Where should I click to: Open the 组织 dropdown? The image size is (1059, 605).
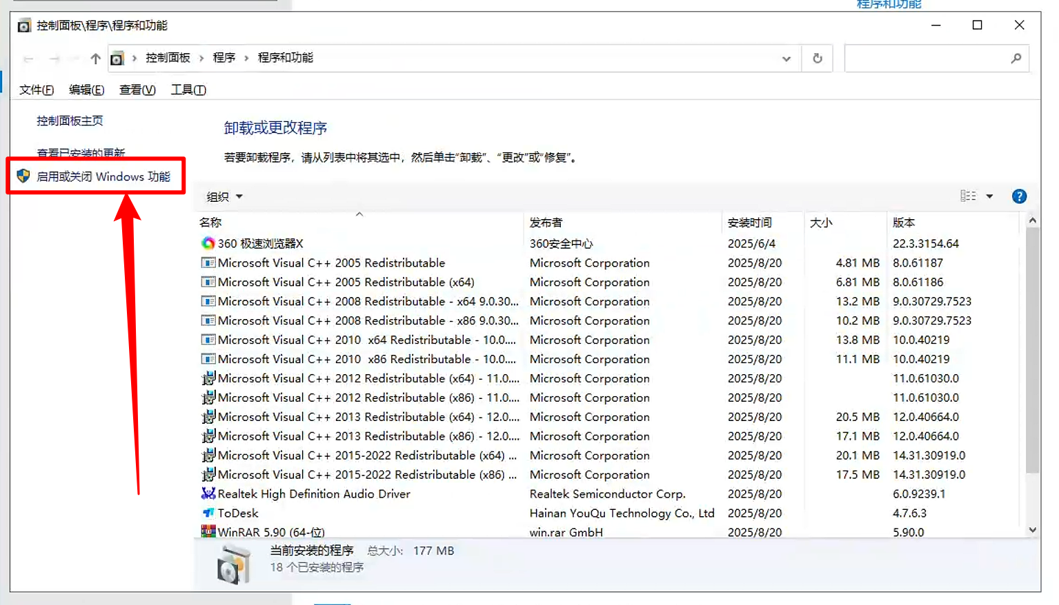coord(225,196)
